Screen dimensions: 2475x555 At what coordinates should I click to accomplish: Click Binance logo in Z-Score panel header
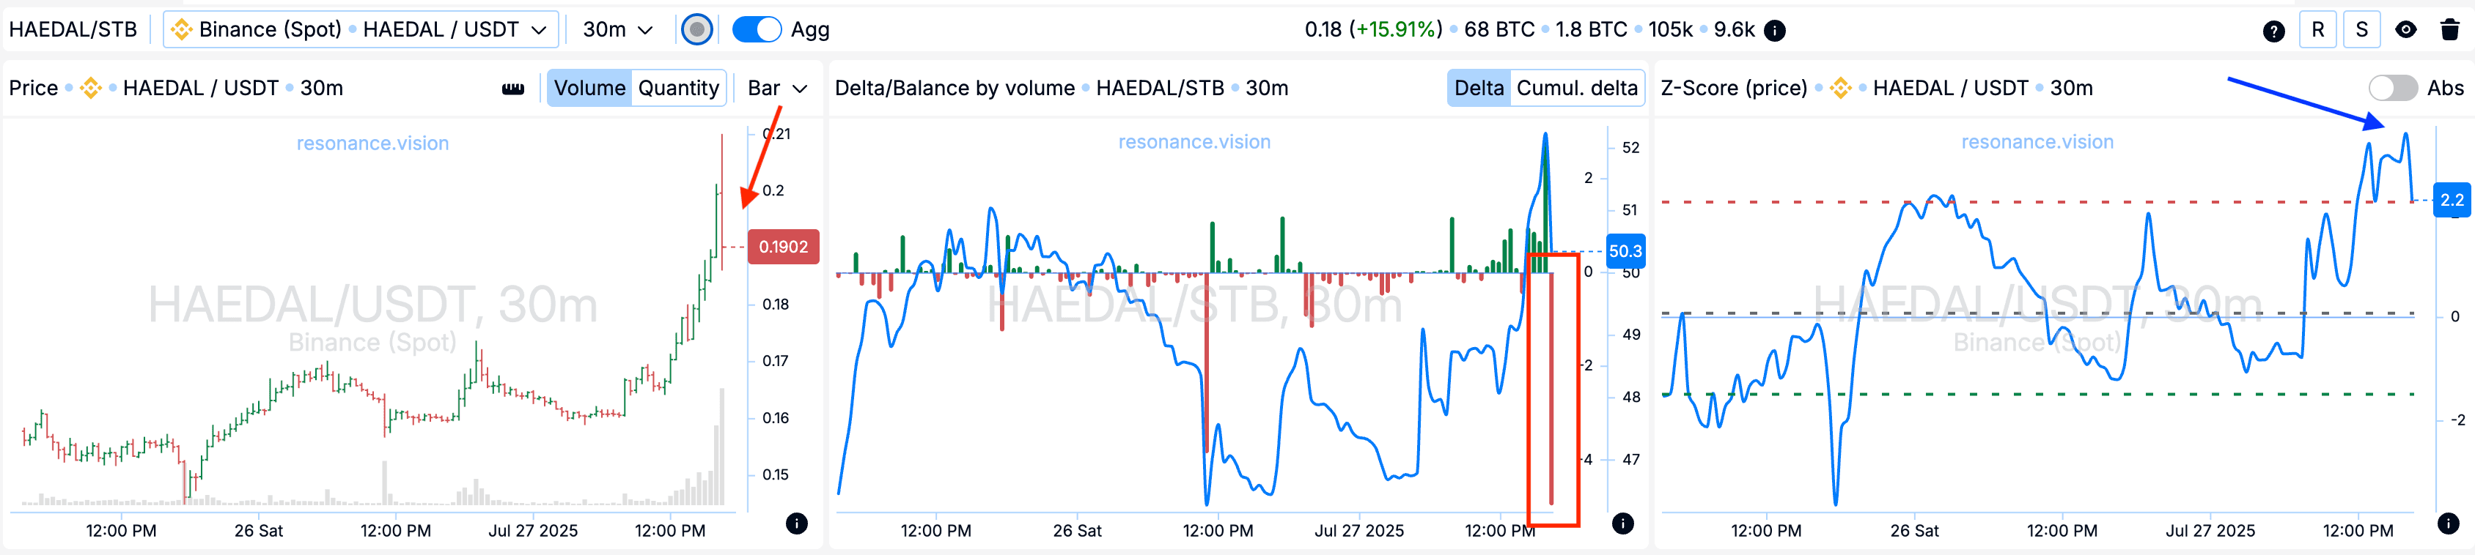point(1840,89)
